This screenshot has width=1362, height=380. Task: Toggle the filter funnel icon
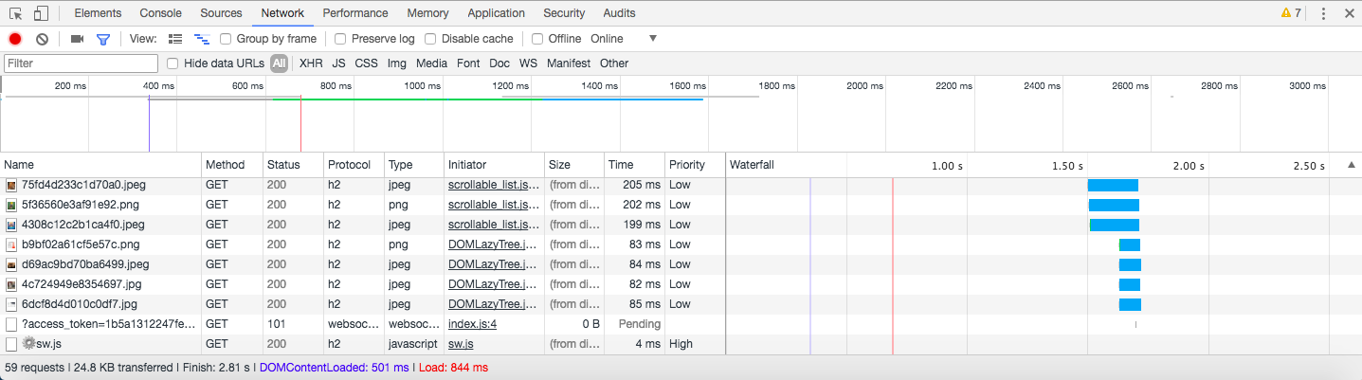103,39
